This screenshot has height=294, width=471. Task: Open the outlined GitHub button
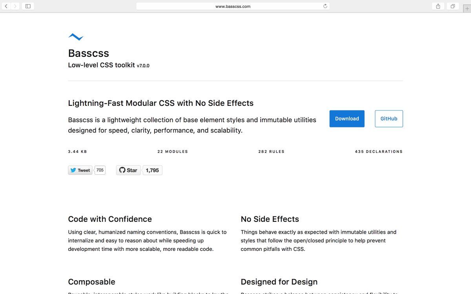coord(389,119)
